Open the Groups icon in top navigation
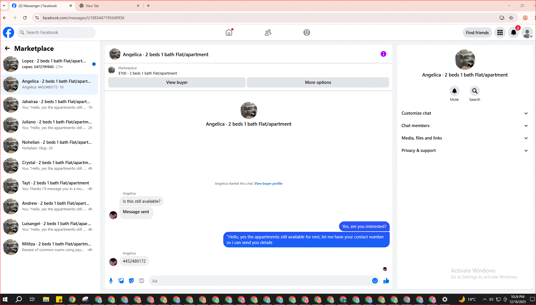This screenshot has height=305, width=536. [x=307, y=32]
